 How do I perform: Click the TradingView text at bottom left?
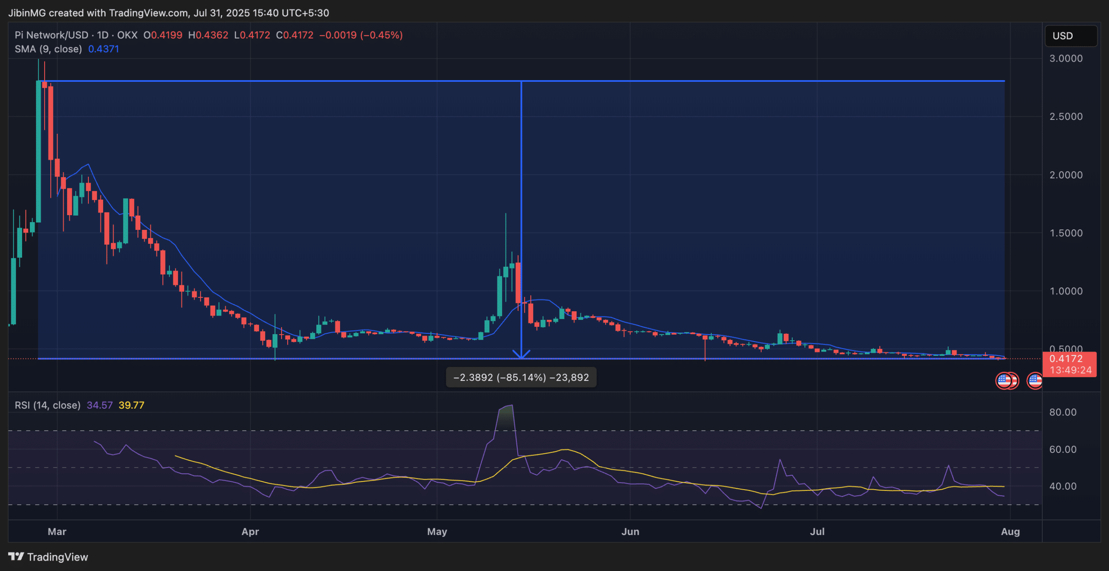pyautogui.click(x=58, y=557)
